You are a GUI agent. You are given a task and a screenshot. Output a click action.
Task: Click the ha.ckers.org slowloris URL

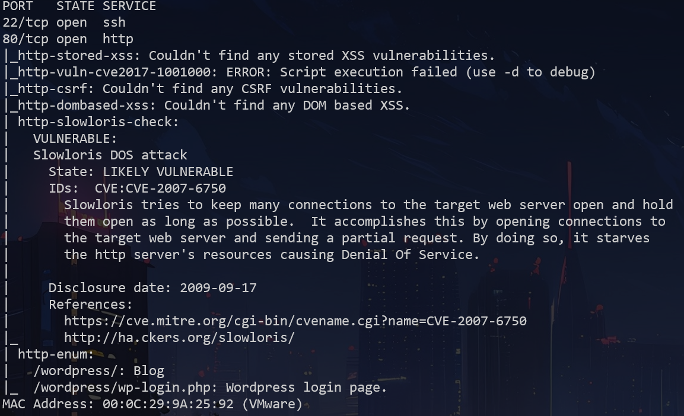pyautogui.click(x=179, y=338)
